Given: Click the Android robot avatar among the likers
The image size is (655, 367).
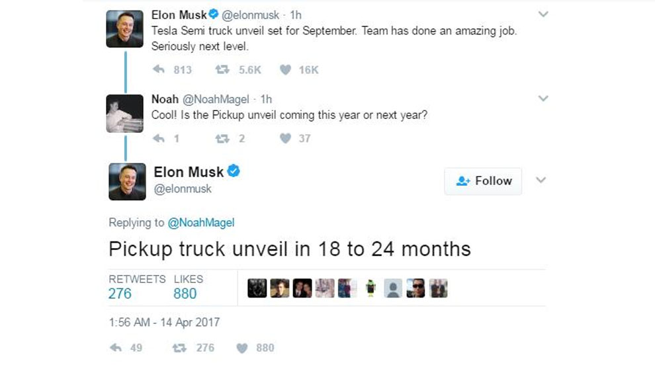Looking at the screenshot, I should point(370,288).
